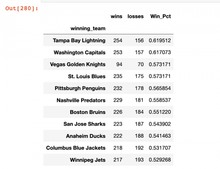Image resolution: width=220 pixels, height=169 pixels.
Task: Select the Anaheim Ducks row label
Action: coord(86,136)
